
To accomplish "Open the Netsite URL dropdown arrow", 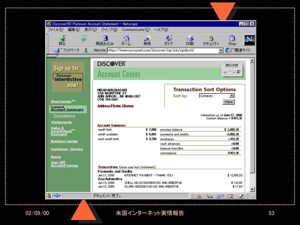I will pos(221,50).
